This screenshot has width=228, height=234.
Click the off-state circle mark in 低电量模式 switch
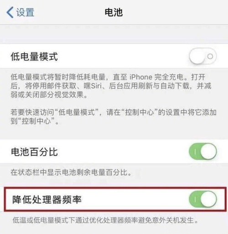[210, 56]
